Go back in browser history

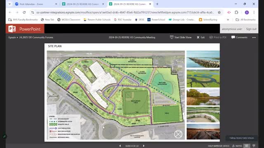coord(10,12)
